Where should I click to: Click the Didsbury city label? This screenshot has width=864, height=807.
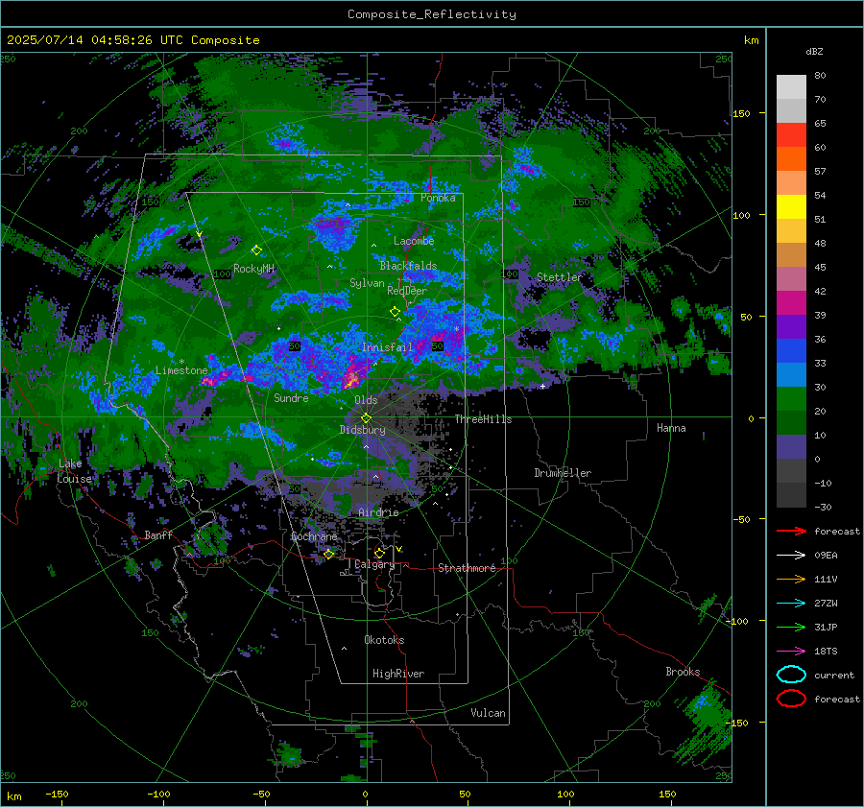coord(363,430)
